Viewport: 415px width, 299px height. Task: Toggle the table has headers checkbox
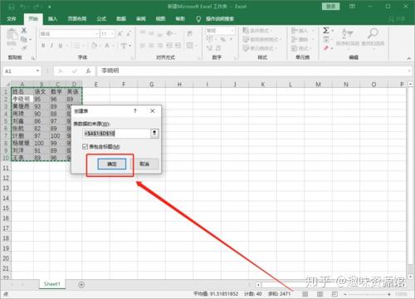tap(85, 146)
